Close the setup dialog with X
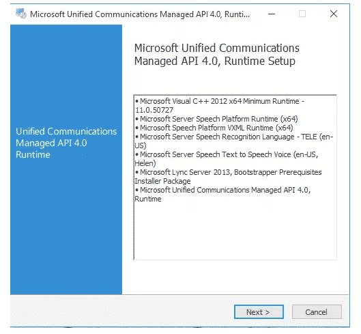361x334 pixels. (x=334, y=14)
